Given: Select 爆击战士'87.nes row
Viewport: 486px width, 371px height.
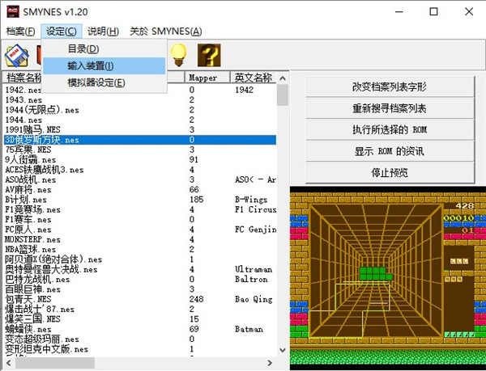Looking at the screenshot, I should pyautogui.click(x=140, y=309).
